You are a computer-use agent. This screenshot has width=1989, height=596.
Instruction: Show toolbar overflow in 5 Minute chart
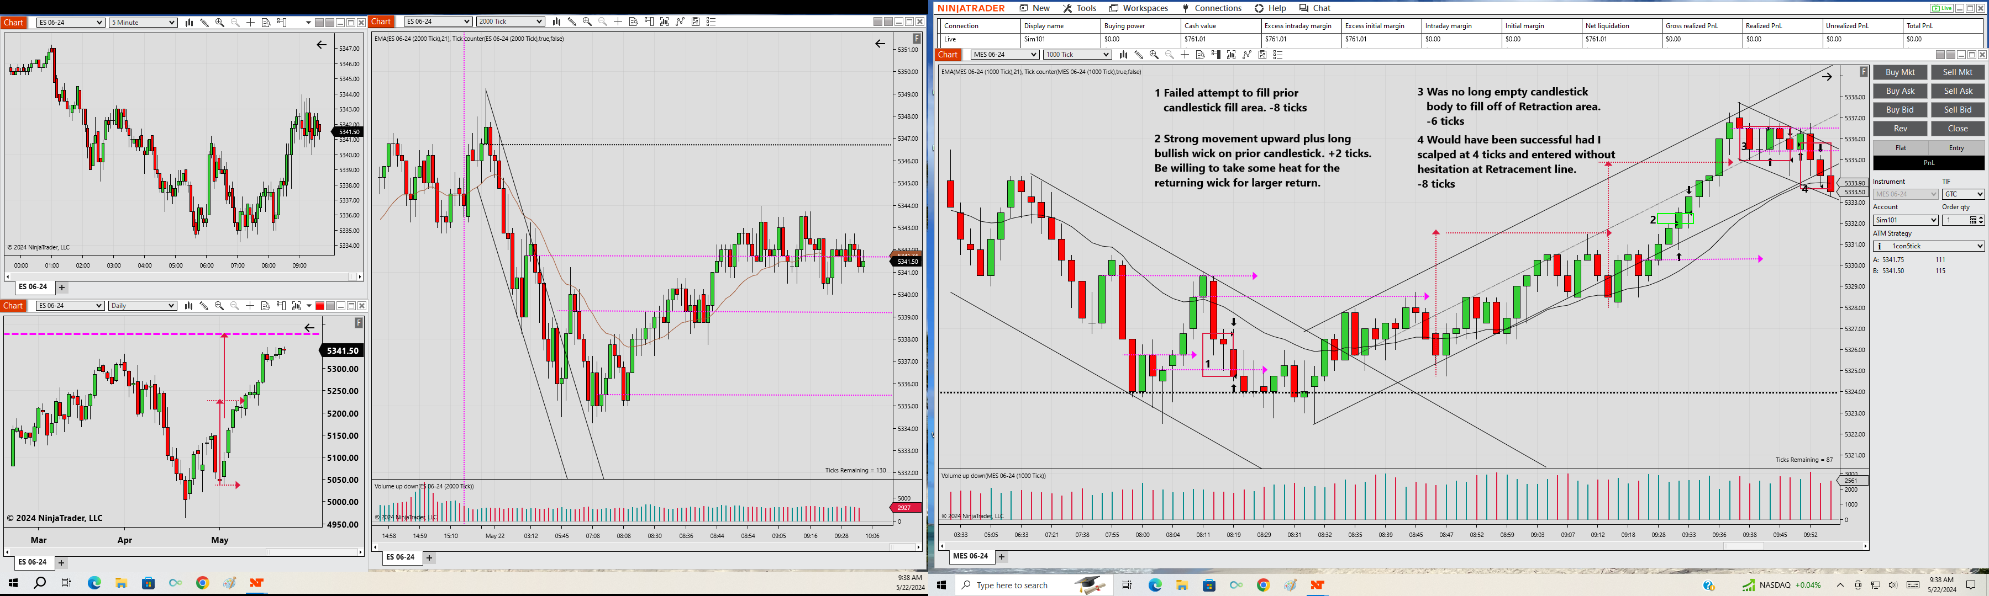308,23
